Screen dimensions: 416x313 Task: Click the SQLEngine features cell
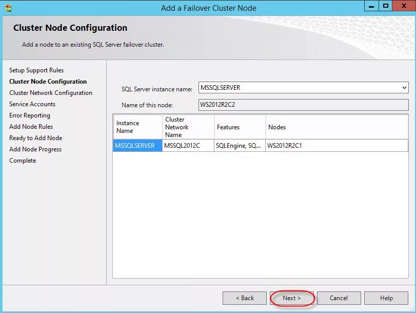point(240,146)
